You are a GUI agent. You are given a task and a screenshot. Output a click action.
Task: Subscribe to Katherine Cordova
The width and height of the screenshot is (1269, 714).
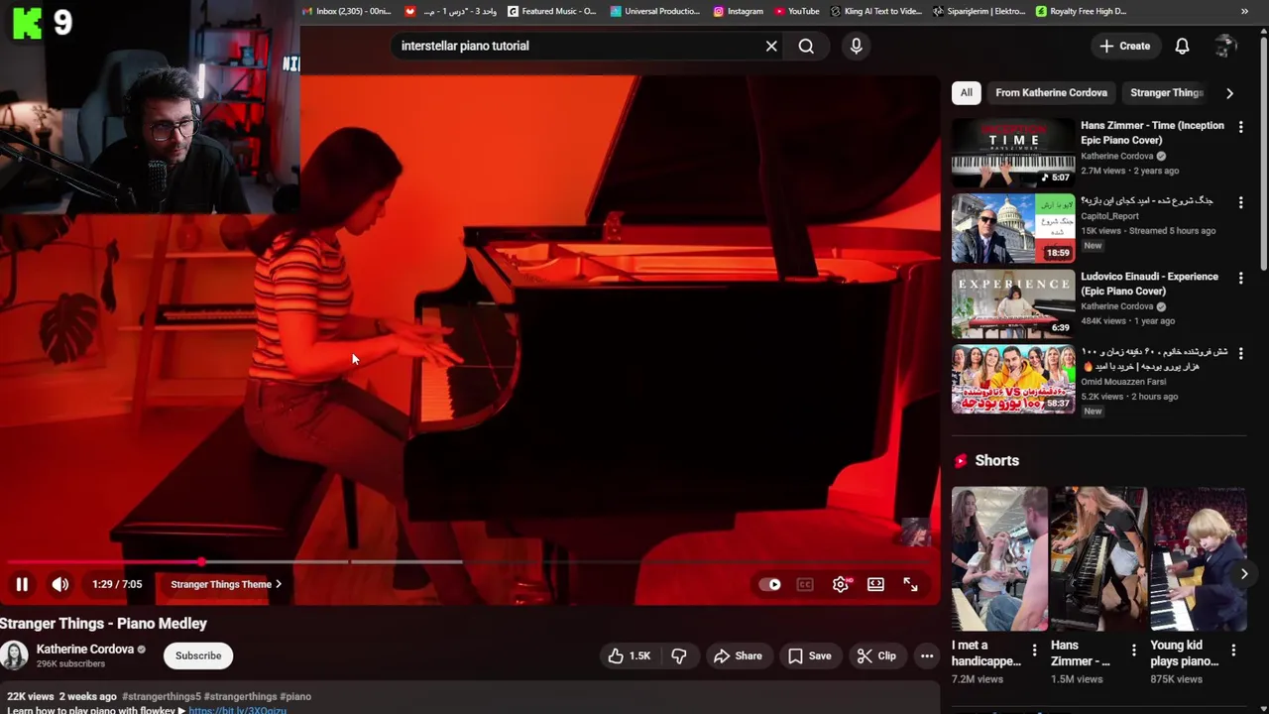click(198, 655)
